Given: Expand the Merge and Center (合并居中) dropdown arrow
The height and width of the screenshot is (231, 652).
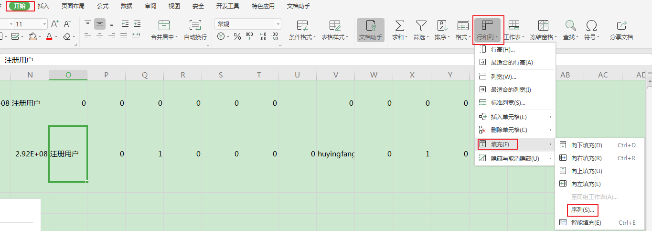Looking at the screenshot, I should [176, 37].
